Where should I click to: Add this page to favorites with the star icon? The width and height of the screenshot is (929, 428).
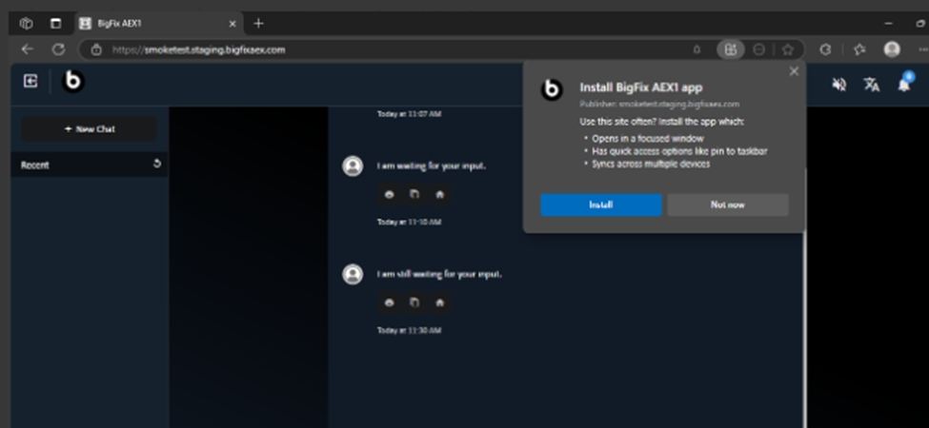(x=787, y=49)
